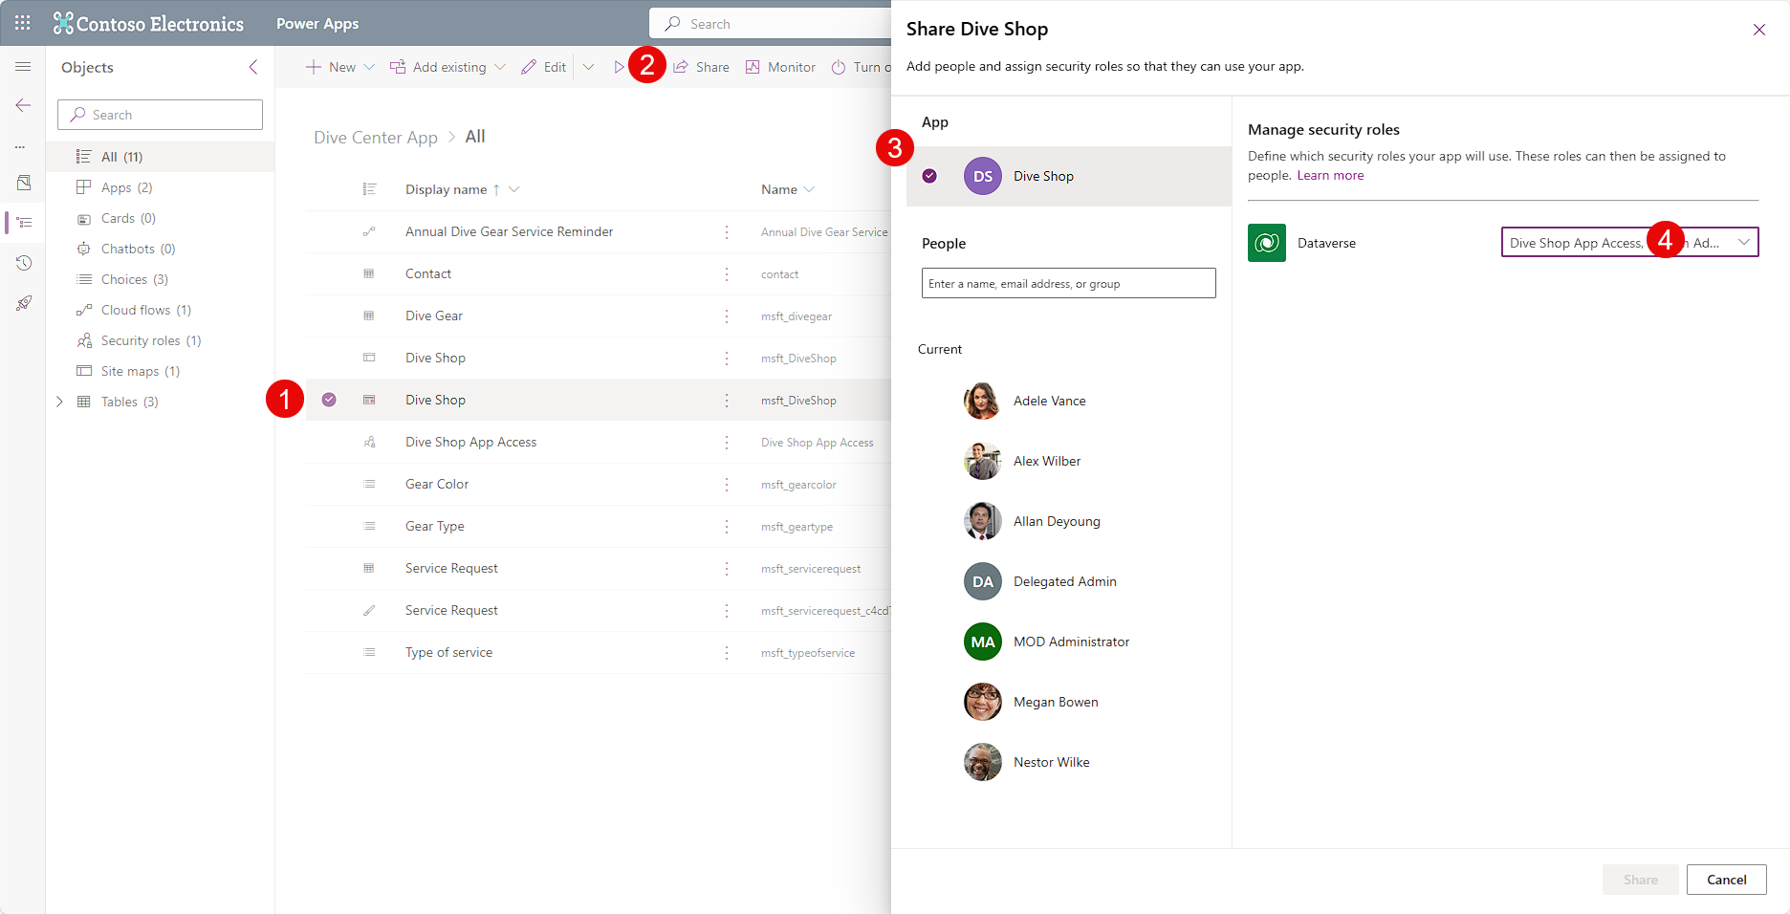Click Dive Center App breadcrumb link
Viewport: 1790px width, 914px height.
pyautogui.click(x=376, y=138)
